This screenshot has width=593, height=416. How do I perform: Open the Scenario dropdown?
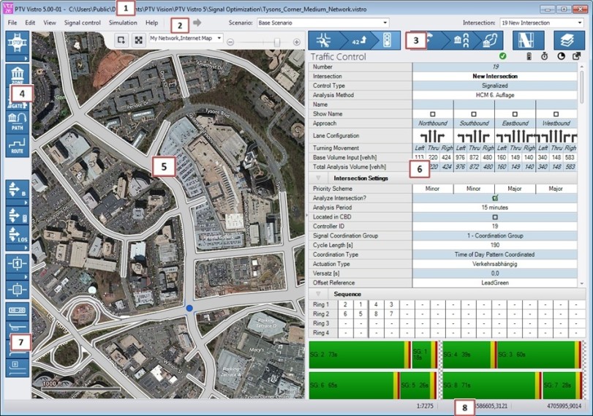tap(322, 23)
